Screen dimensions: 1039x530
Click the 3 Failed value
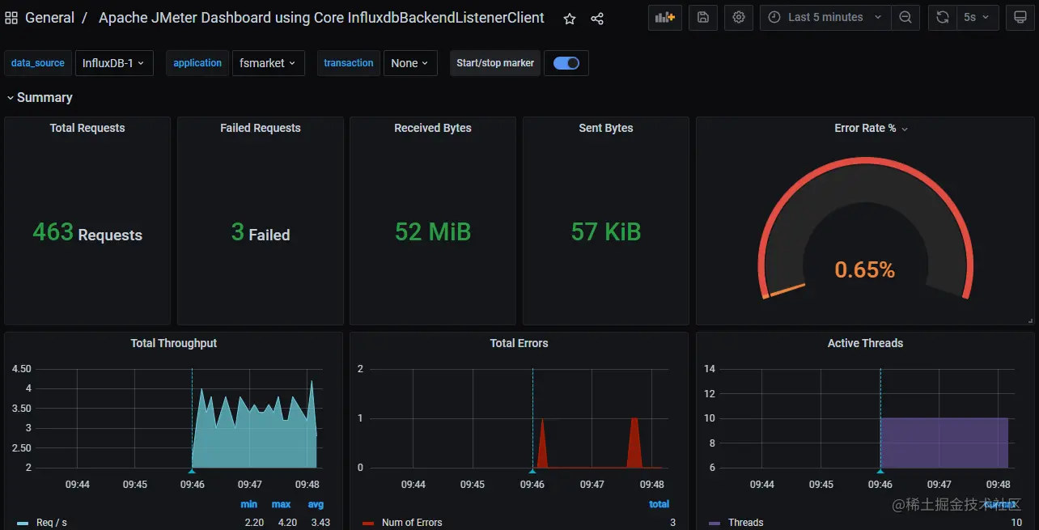[261, 233]
